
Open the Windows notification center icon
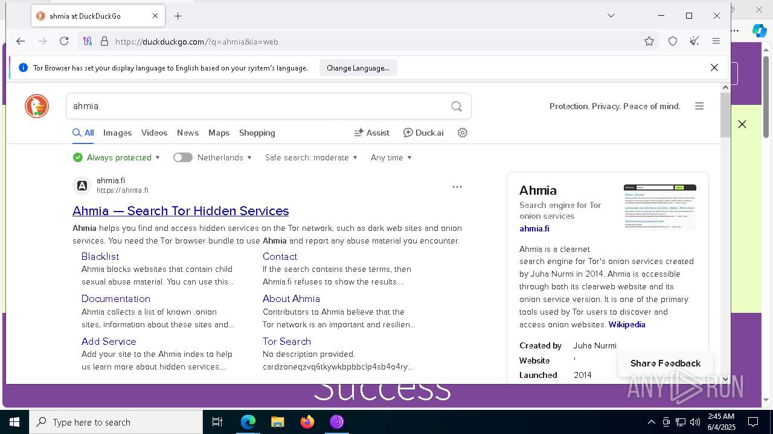click(753, 422)
